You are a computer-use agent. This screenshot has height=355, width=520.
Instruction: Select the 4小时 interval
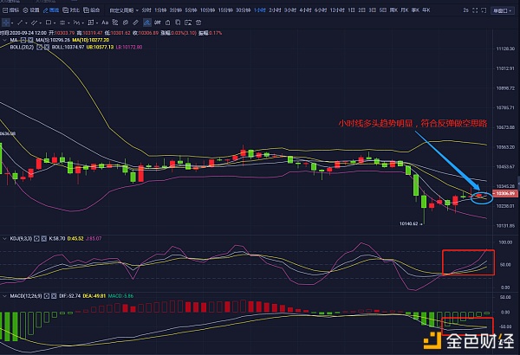click(x=305, y=10)
